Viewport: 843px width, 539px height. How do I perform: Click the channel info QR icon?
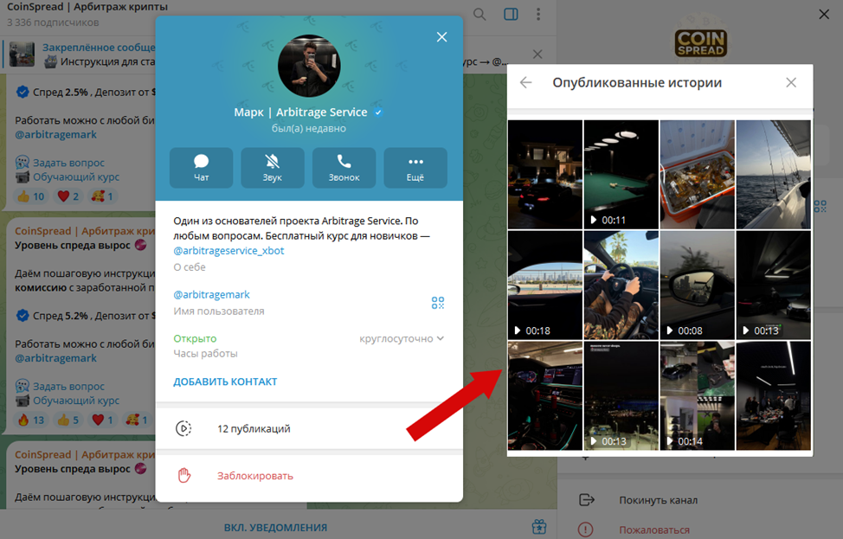(x=820, y=206)
